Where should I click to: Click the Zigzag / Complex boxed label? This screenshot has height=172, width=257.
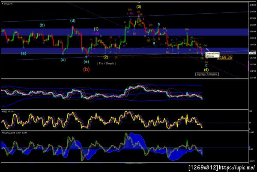(207, 74)
